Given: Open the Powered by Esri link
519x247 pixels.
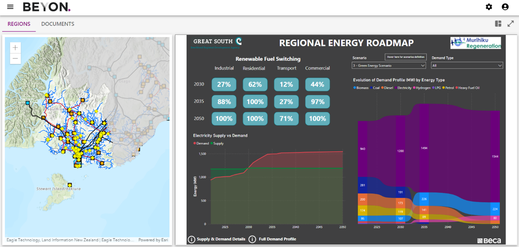Looking at the screenshot, I should coord(153,240).
